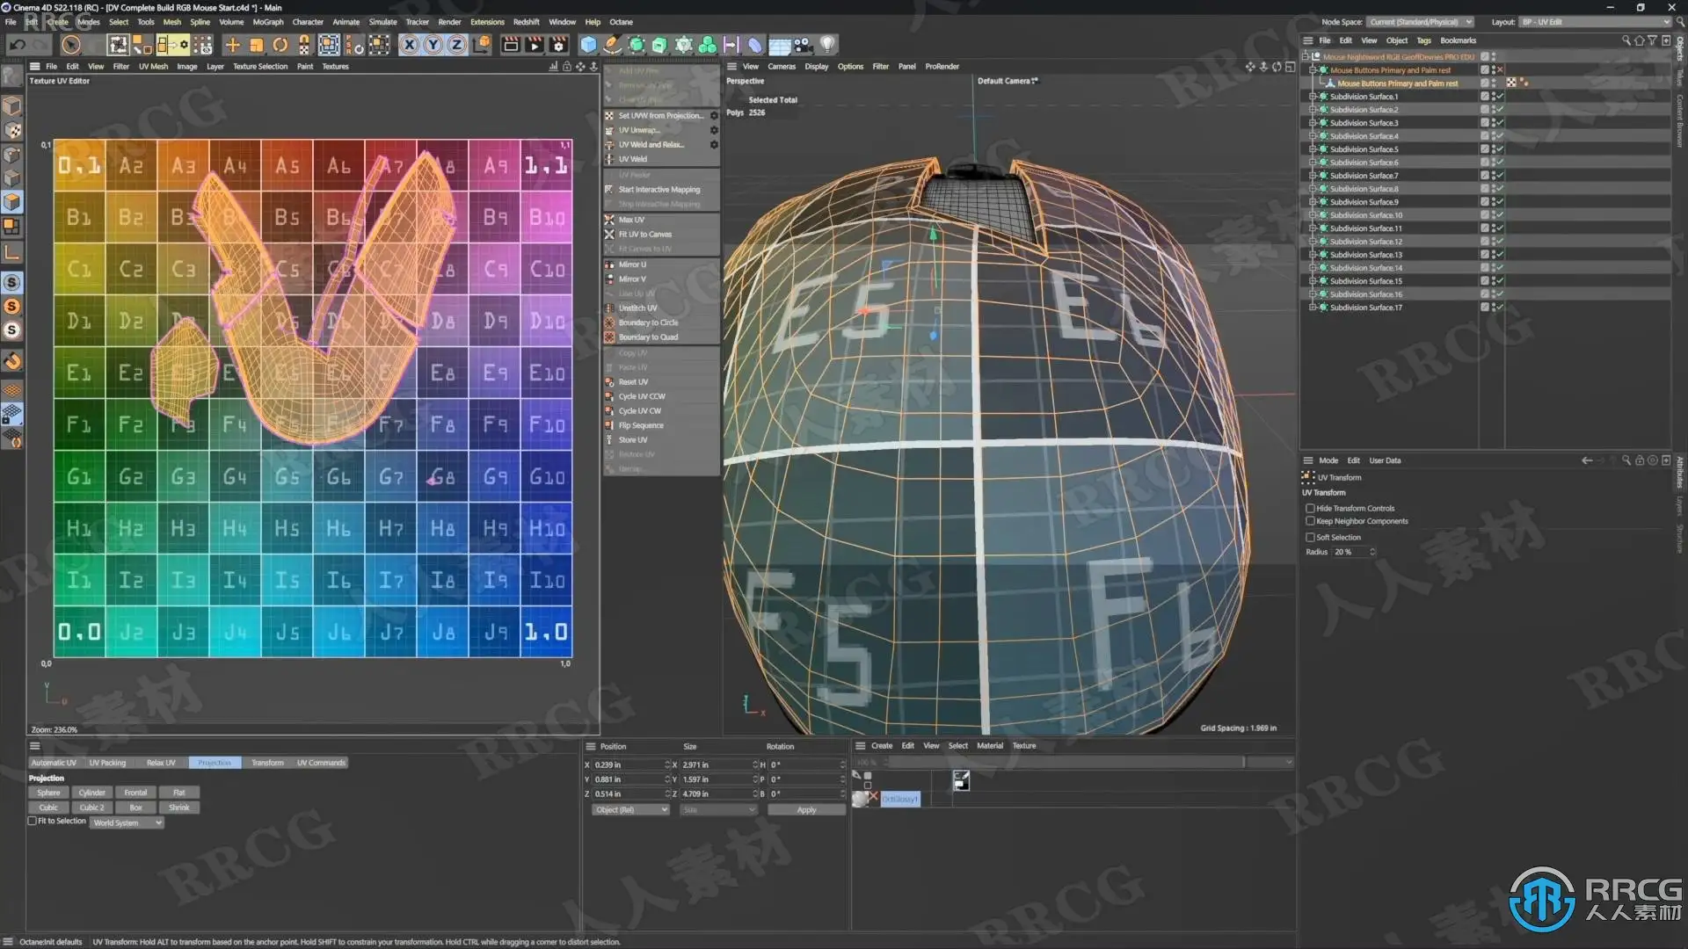Open the Object (Rel) coordinate dropdown
Viewport: 1688px width, 949px height.
[x=629, y=809]
